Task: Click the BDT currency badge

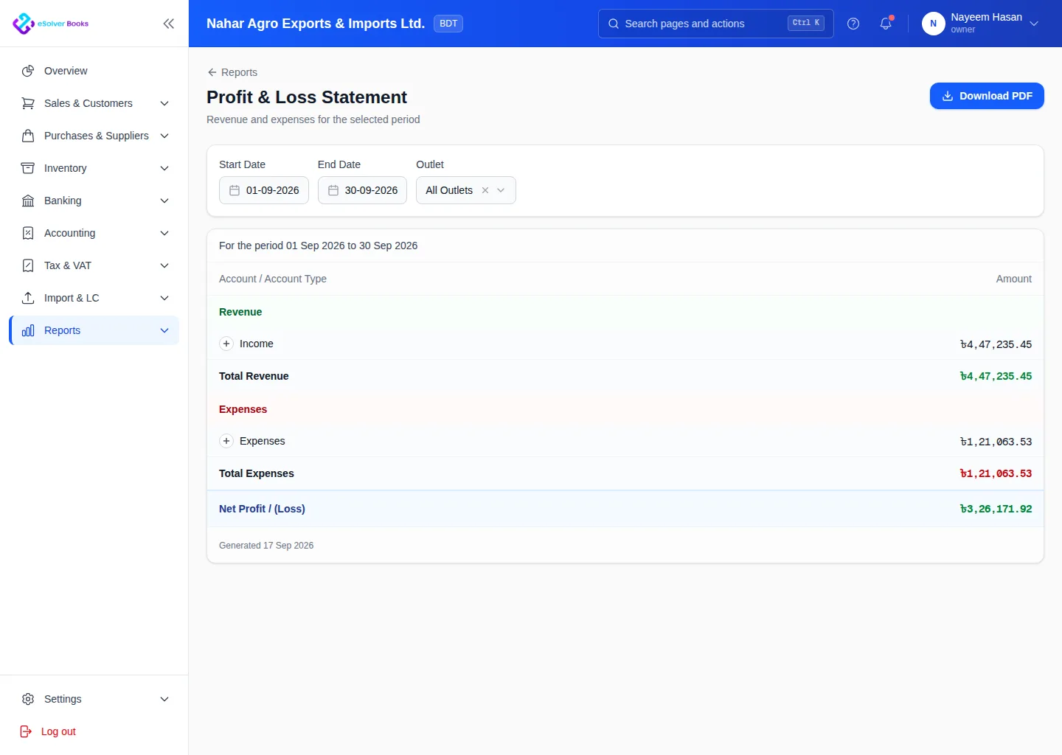Action: tap(448, 24)
